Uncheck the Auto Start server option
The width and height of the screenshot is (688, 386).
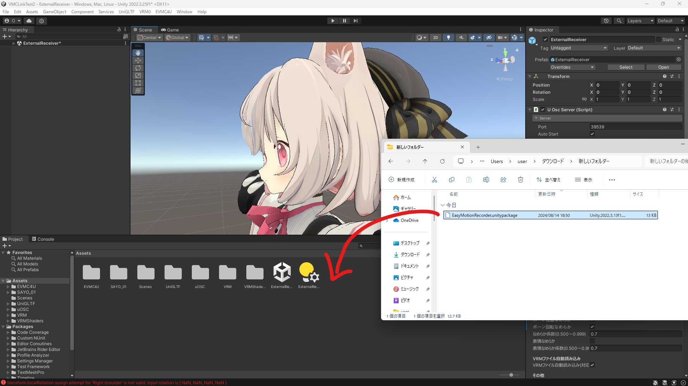click(x=592, y=134)
